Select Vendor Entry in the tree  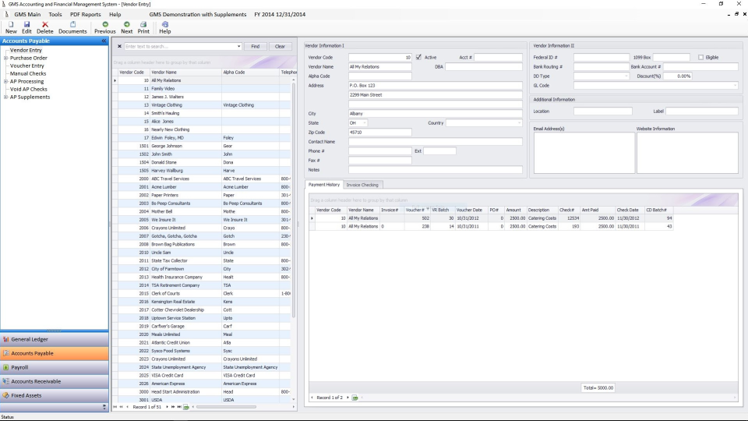26,50
